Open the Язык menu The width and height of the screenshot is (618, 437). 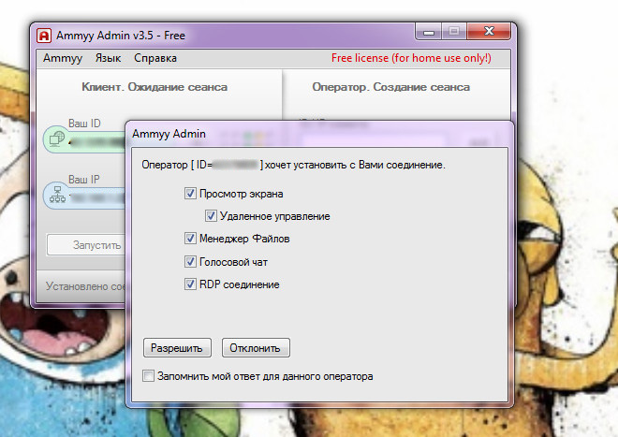pyautogui.click(x=108, y=58)
